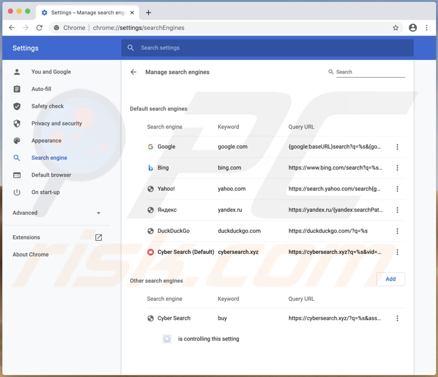This screenshot has width=438, height=377.
Task: Open more actions for Яндекс row
Action: (x=397, y=210)
